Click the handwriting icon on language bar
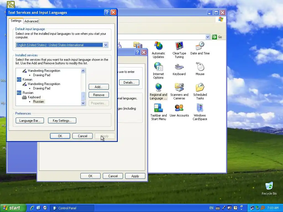 click(229, 208)
